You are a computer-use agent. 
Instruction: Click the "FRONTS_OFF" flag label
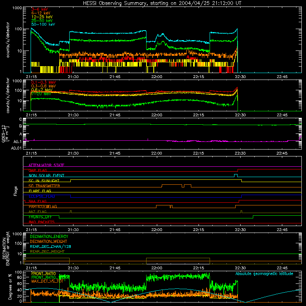point(40,217)
